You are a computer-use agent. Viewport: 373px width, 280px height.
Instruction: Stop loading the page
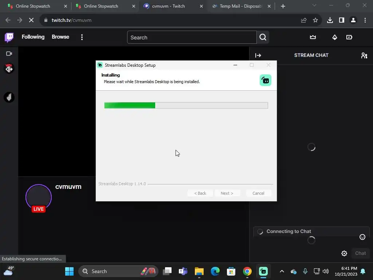coord(31,20)
